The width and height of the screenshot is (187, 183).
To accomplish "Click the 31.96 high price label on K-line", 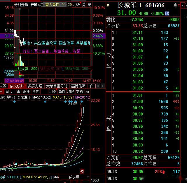I will pyautogui.click(x=73, y=104).
